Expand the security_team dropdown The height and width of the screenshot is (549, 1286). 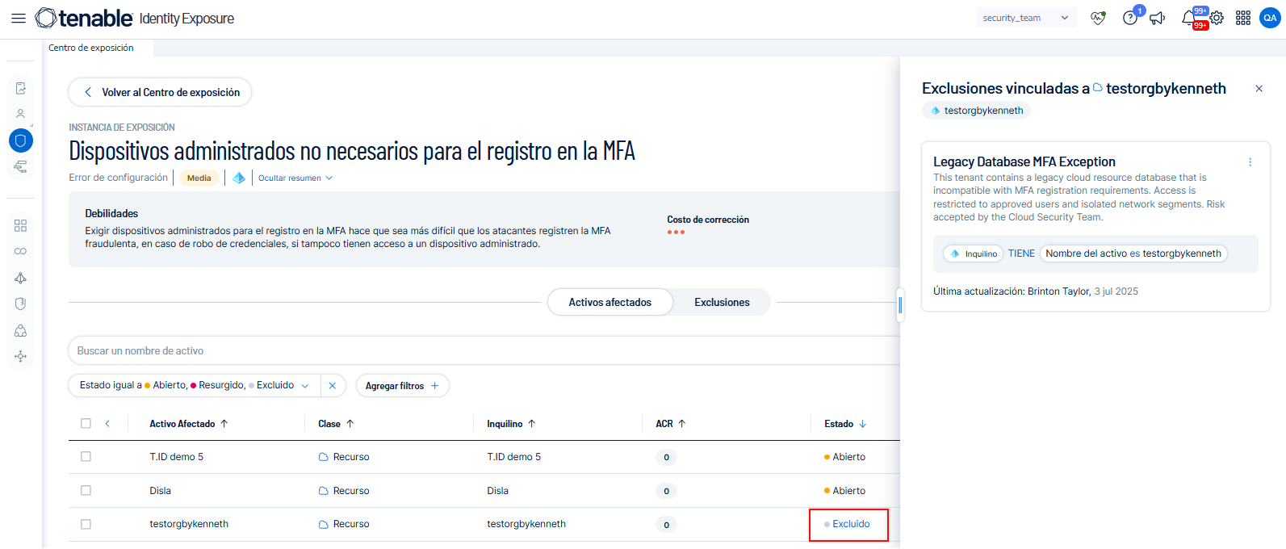[1025, 18]
